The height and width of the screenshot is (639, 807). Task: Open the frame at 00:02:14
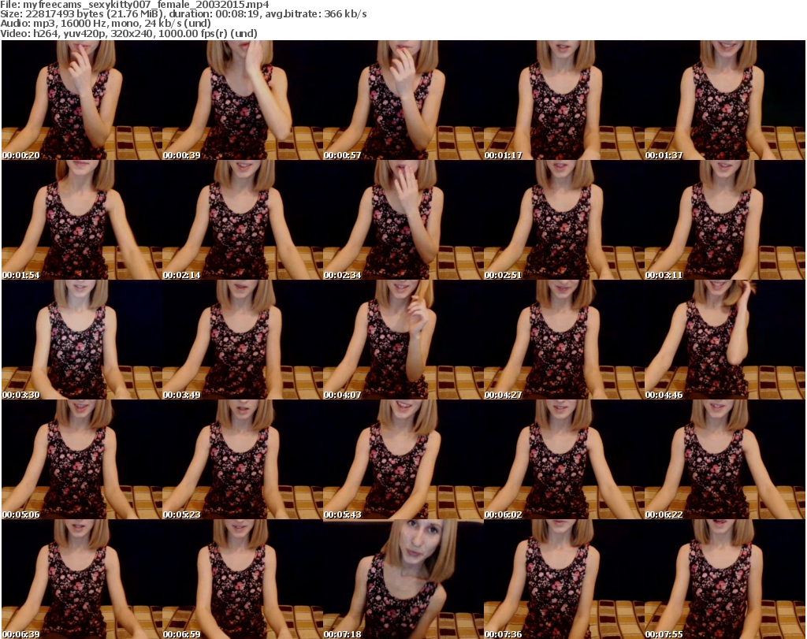243,220
